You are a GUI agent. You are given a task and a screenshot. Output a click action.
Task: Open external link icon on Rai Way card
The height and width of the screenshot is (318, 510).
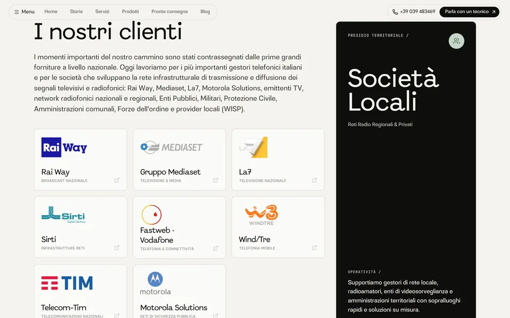[x=117, y=180]
